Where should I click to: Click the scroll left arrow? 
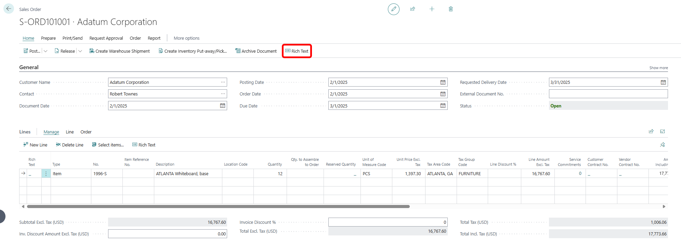(x=23, y=206)
